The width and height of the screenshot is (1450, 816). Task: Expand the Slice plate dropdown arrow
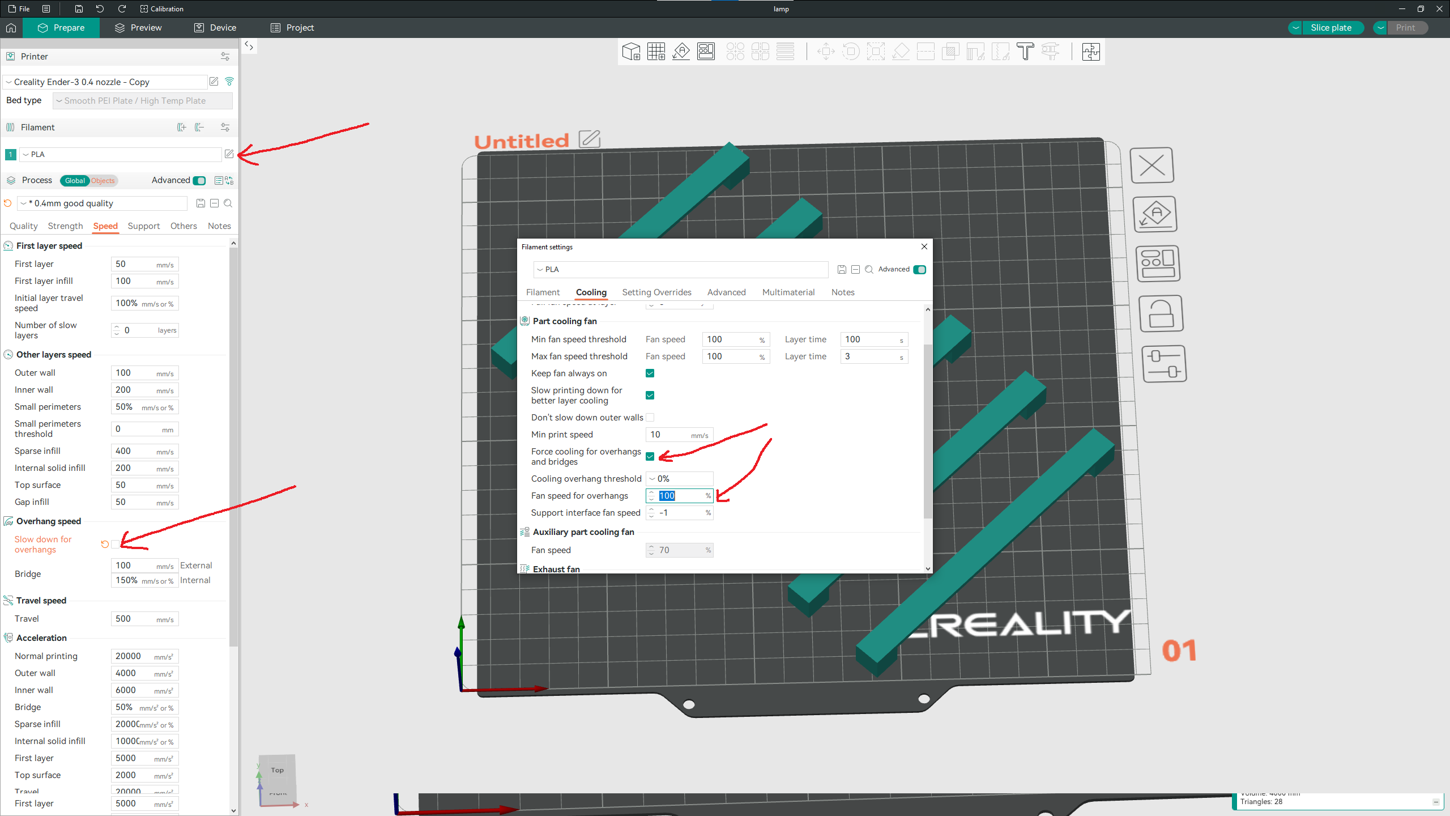coord(1296,28)
